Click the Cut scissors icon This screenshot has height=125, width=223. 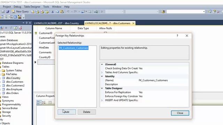click(x=53, y=11)
